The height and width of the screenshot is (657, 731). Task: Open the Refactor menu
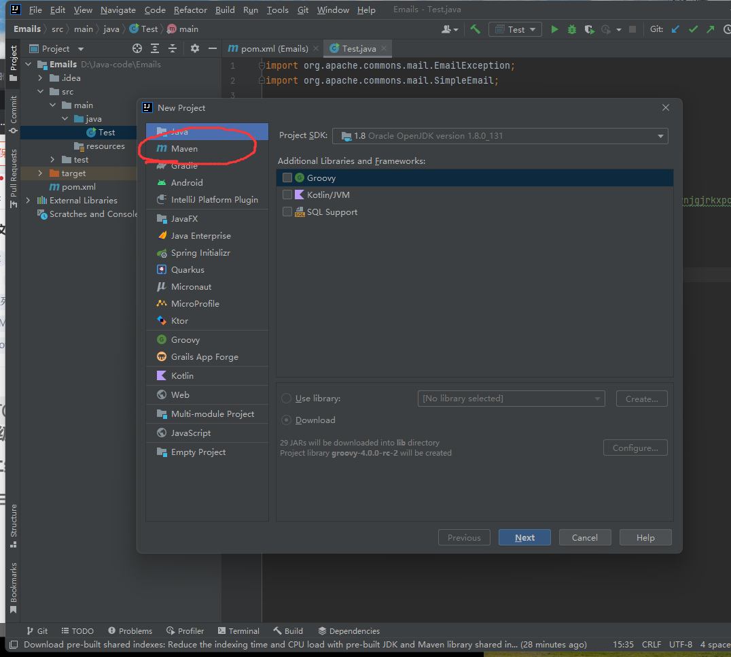point(190,10)
